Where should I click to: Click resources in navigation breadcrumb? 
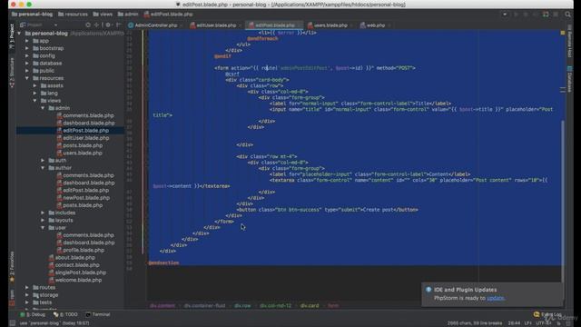point(73,15)
